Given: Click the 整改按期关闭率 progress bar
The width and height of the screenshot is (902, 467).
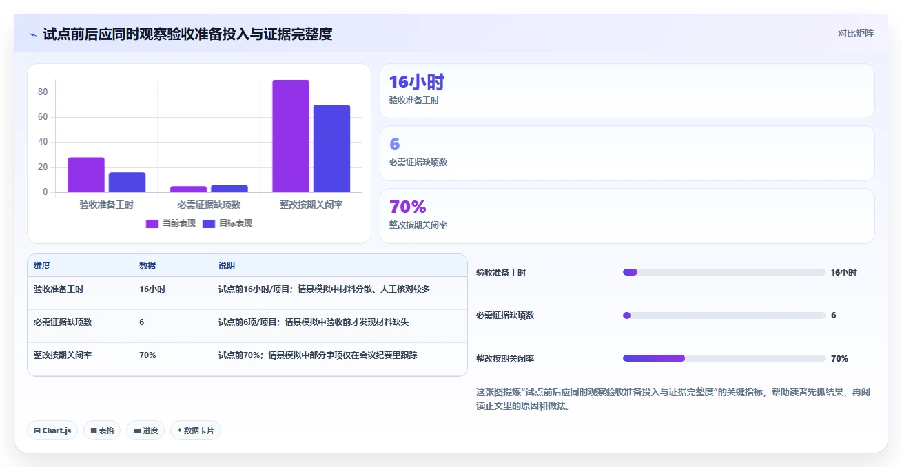Looking at the screenshot, I should pos(724,358).
